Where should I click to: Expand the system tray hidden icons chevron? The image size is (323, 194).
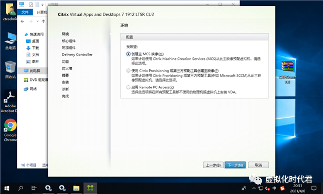click(254, 188)
